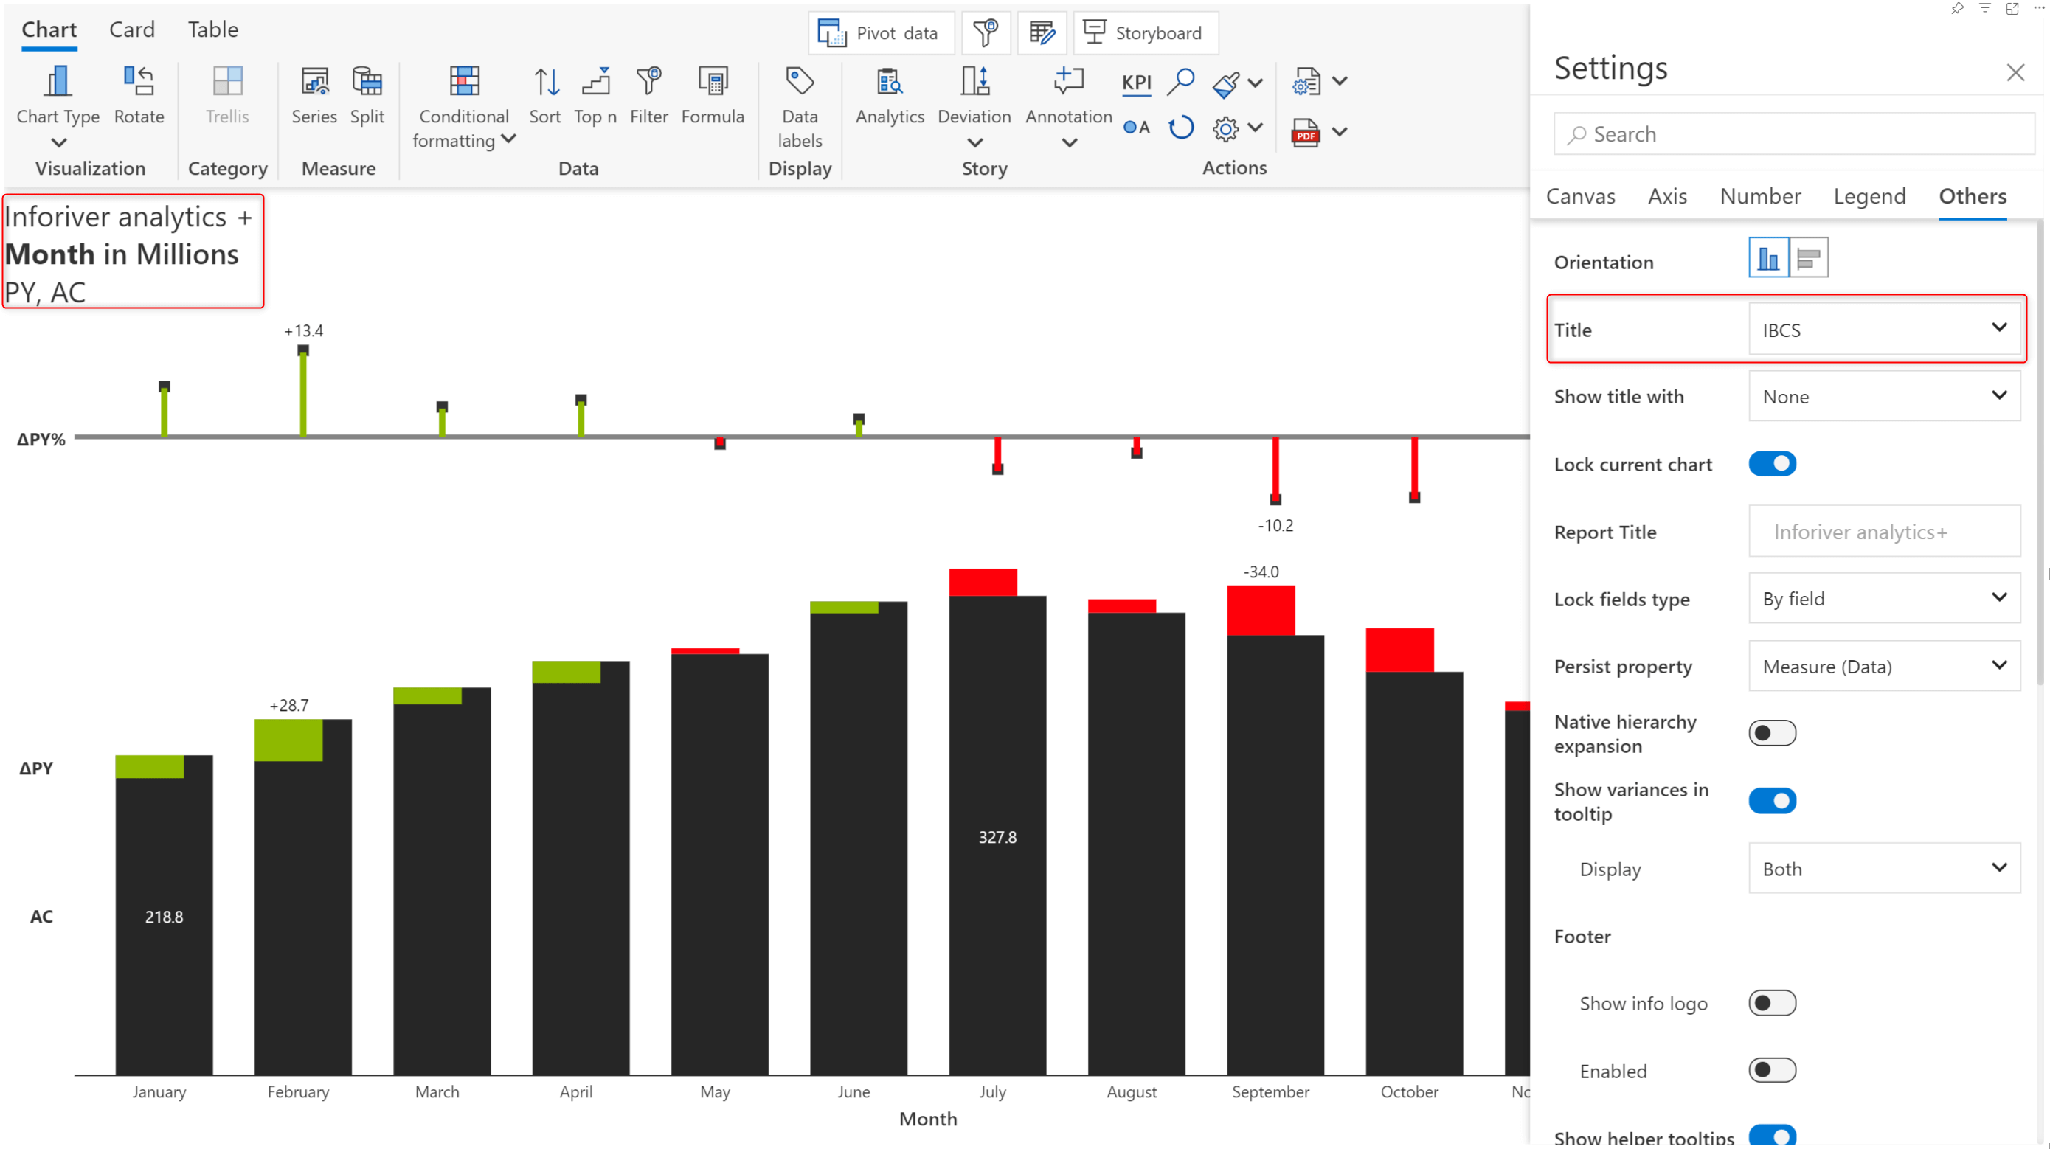Open the Display dropdown showing Both
The width and height of the screenshot is (2050, 1149).
coord(1885,867)
